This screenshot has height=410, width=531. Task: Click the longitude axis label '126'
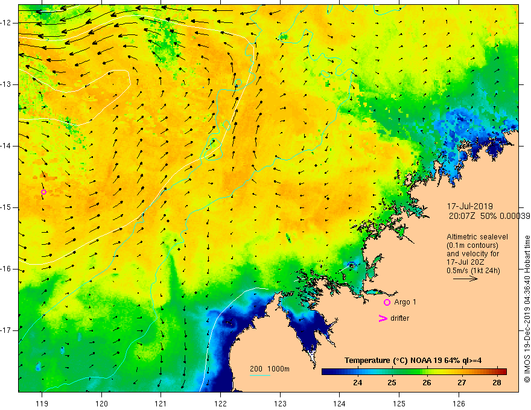[459, 403]
